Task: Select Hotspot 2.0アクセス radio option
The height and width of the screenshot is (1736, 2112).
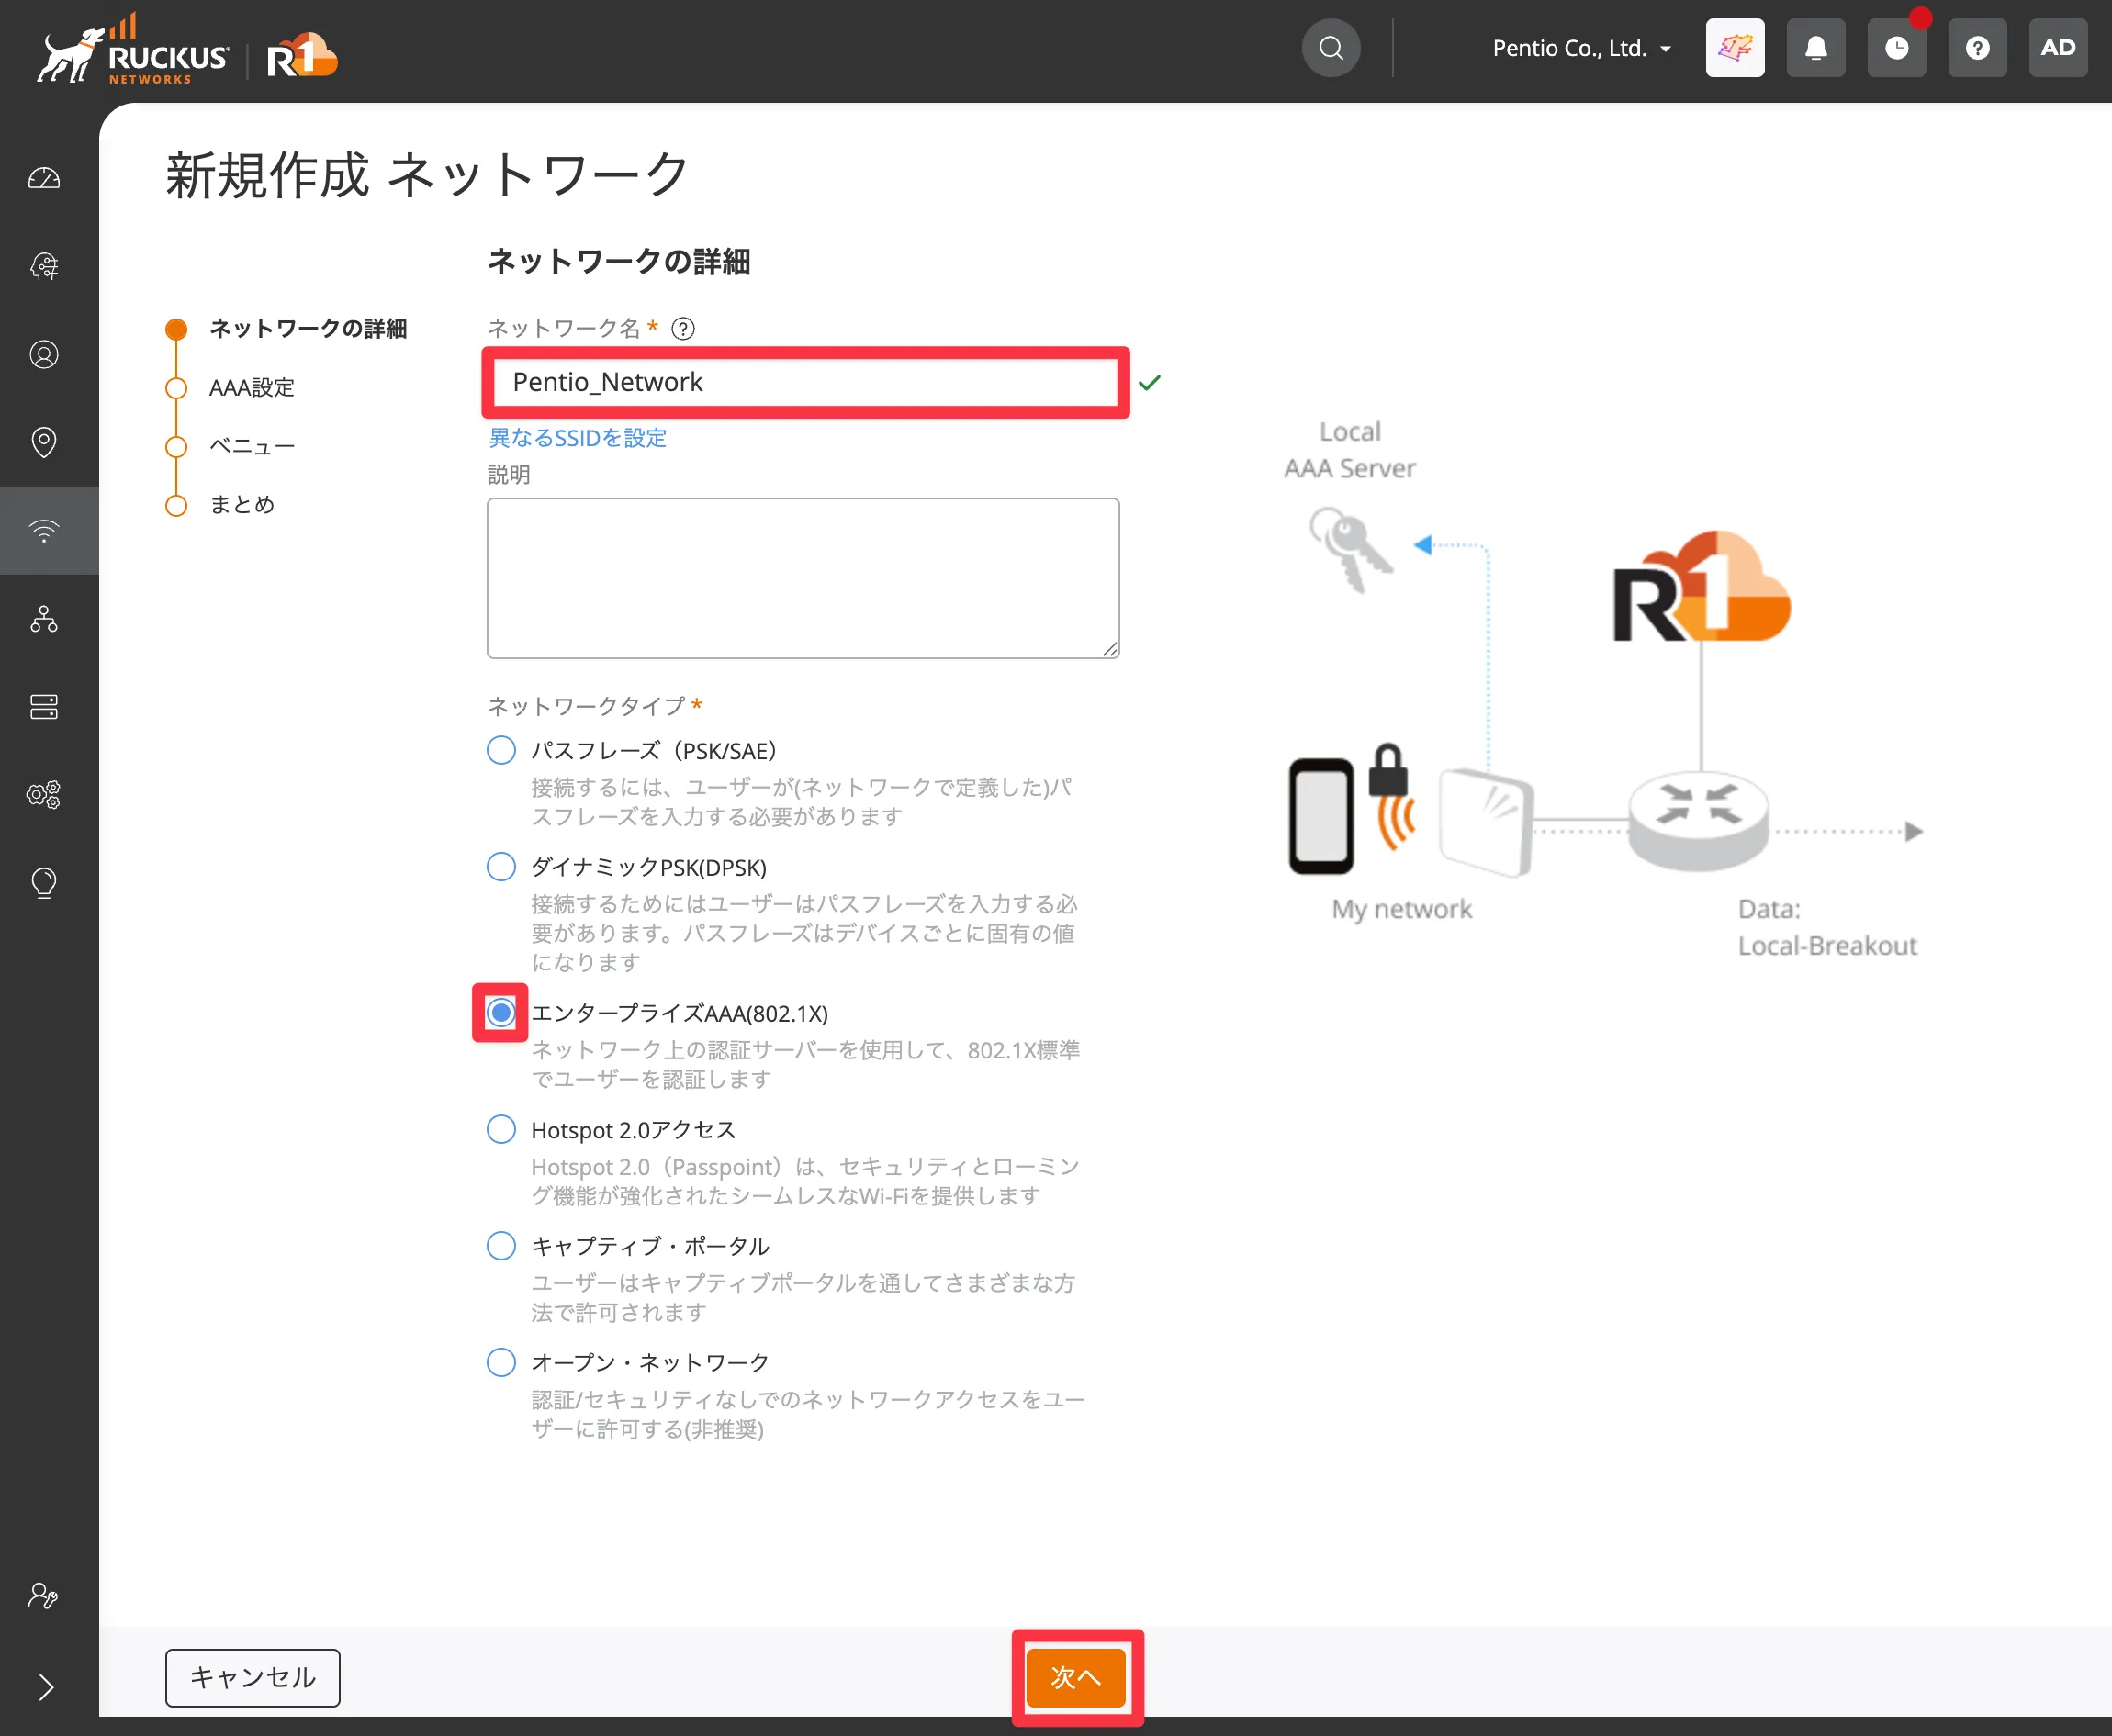Action: pos(501,1130)
